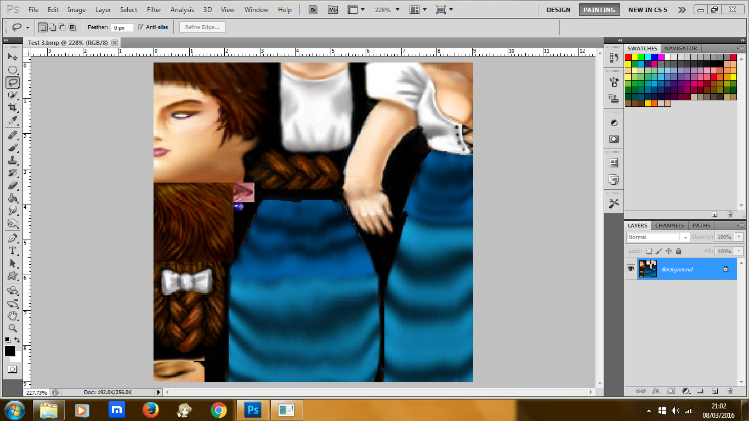The width and height of the screenshot is (749, 421).
Task: Select the Elliptical Marquee tool
Action: click(12, 70)
